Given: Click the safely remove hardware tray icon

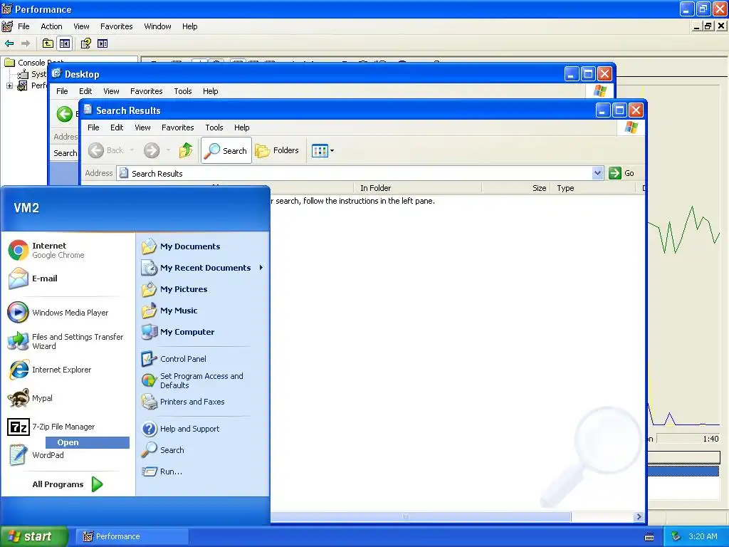Looking at the screenshot, I should point(676,536).
